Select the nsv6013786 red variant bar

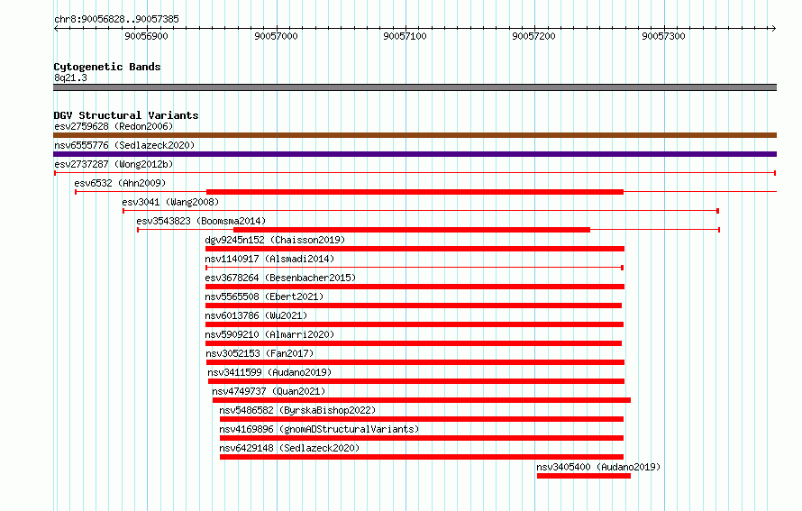tap(415, 324)
